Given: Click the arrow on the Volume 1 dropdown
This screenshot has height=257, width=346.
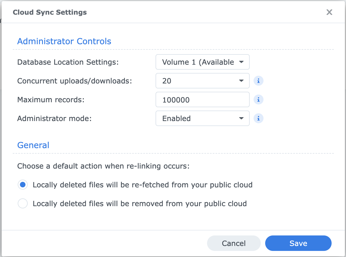Looking at the screenshot, I should pos(241,62).
